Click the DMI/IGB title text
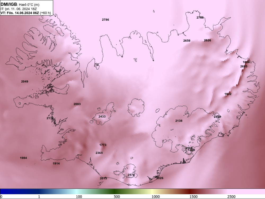This screenshot has height=199, width=265. coord(9,5)
